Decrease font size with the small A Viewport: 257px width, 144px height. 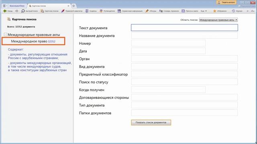[x=248, y=11]
